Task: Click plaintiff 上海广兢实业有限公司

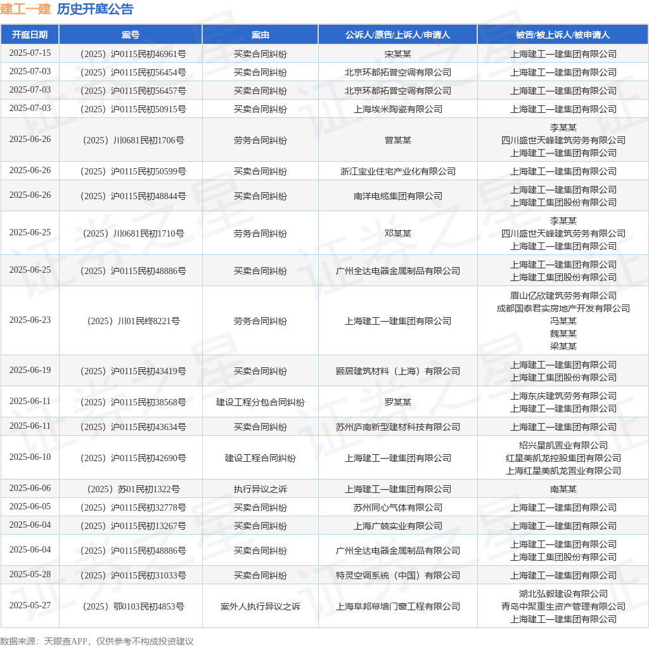Action: click(x=398, y=526)
